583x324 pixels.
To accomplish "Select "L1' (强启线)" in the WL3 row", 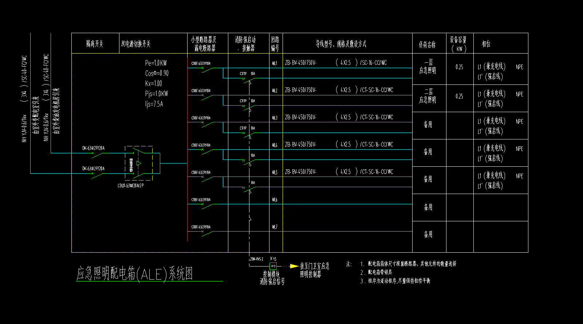I will coord(490,131).
